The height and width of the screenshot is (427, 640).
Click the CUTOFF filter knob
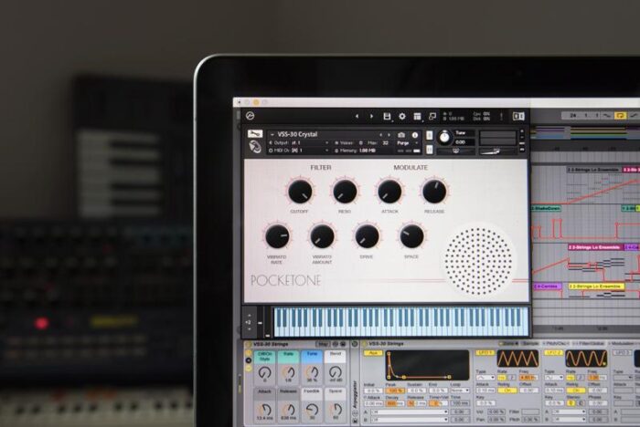coord(300,192)
